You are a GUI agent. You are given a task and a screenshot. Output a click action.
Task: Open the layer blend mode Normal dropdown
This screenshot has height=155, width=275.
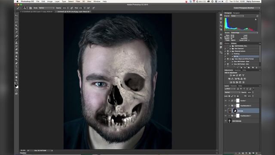pos(232,92)
